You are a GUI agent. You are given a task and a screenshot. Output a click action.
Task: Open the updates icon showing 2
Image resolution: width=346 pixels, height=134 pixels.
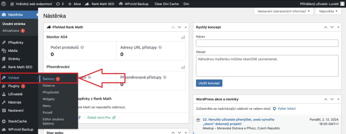58,4
